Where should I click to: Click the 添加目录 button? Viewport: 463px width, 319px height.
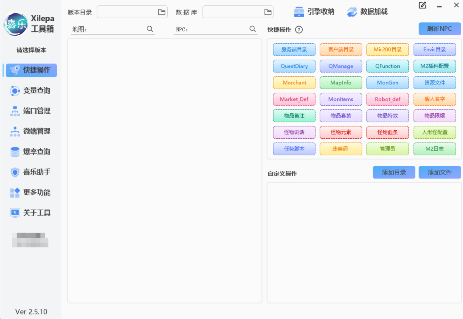coord(394,172)
